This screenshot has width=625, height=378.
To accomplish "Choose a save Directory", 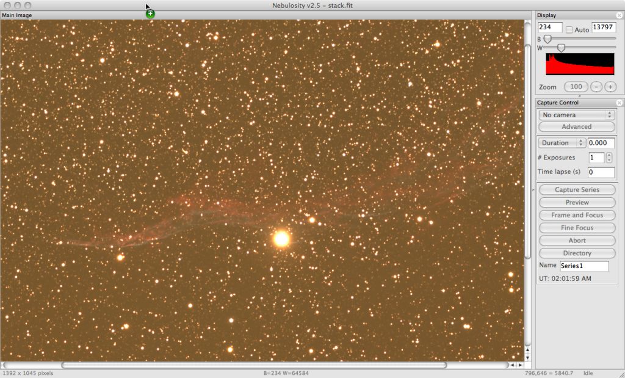I will click(x=576, y=253).
